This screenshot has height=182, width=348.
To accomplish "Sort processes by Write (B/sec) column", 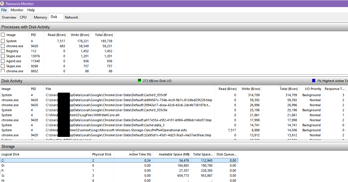I will click(79, 35).
